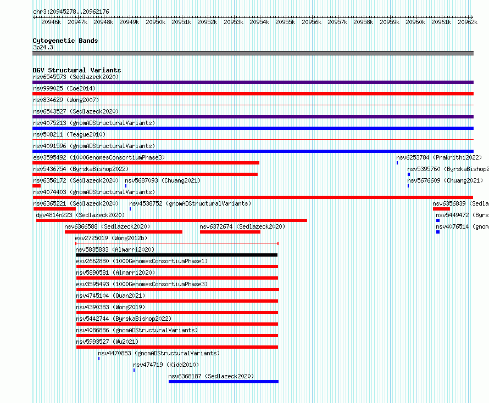Click nsv4091596 (gnomADStructuralVariants) label
Screen dimensions: 489x403
(94, 146)
